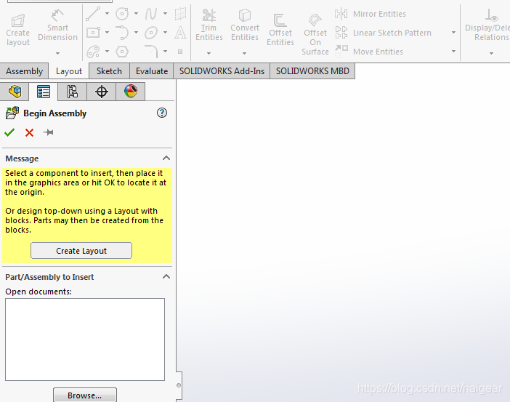510x402 pixels.
Task: Open the Line tool dropdown arrow
Action: 107,14
